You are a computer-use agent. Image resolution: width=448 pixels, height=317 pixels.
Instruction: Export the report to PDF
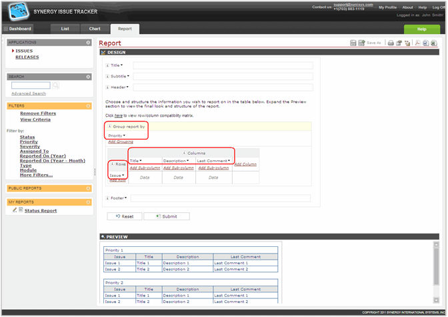417,43
